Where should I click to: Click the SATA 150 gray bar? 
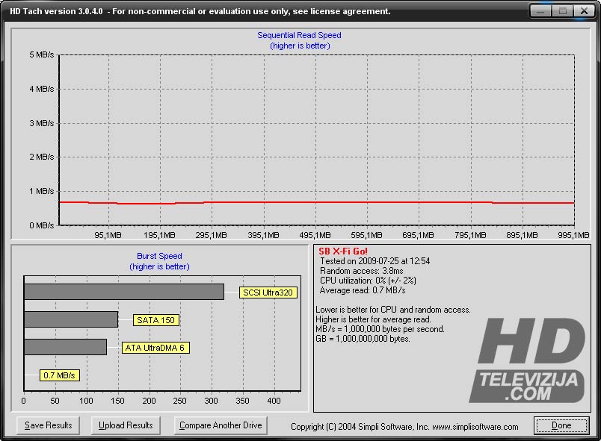(x=71, y=319)
